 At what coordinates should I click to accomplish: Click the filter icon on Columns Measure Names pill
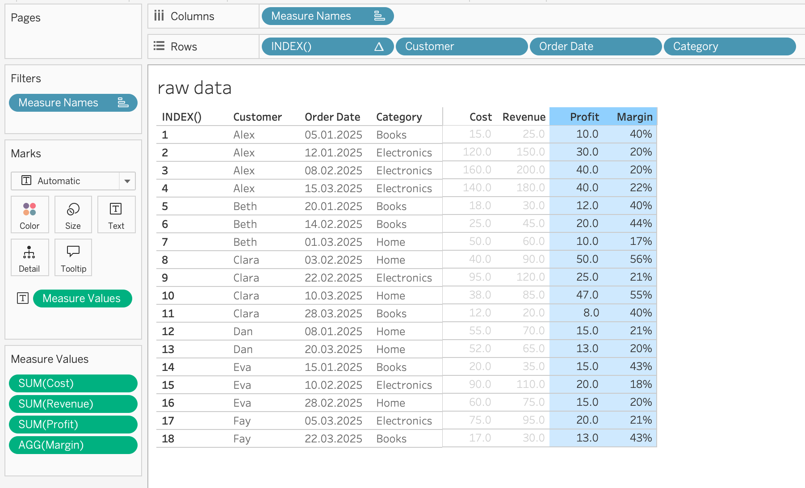click(x=379, y=16)
